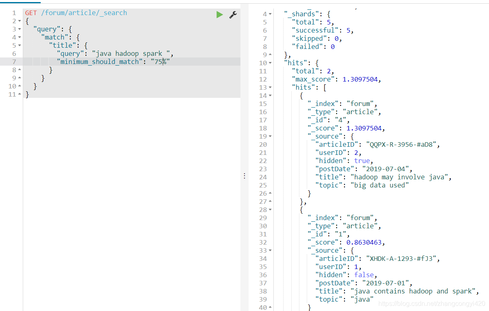Collapse outer "hits" object on response line 10

pos(270,63)
